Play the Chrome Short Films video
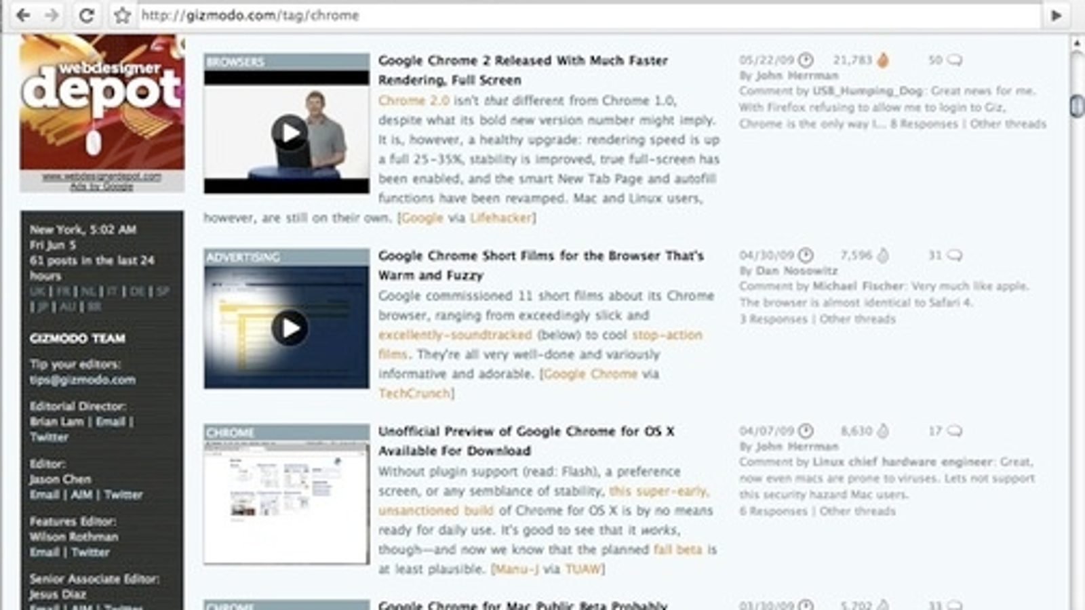Screen dimensions: 1085x610 pyautogui.click(x=290, y=328)
